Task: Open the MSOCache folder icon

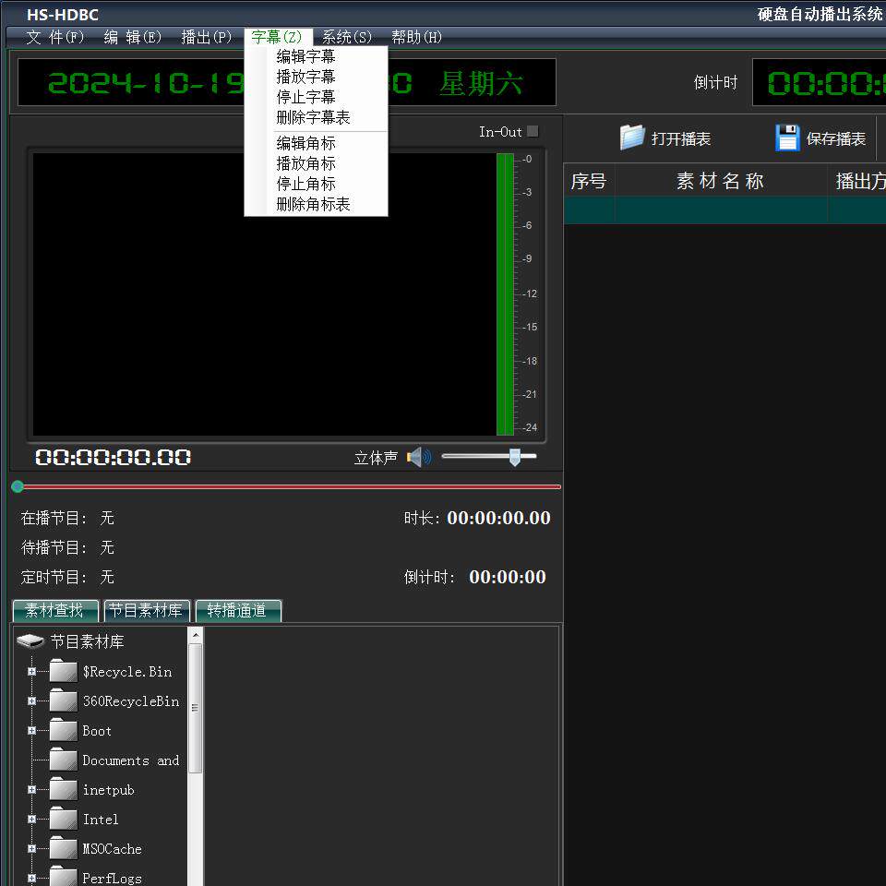Action: coord(63,848)
